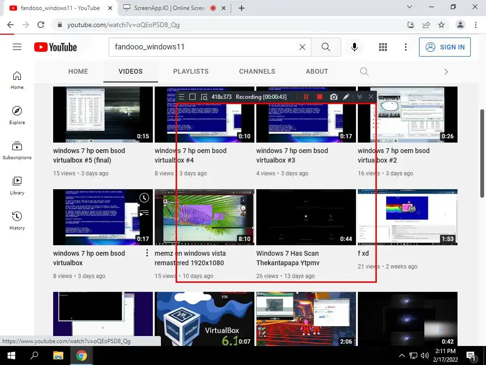486x365 pixels.
Task: Show hidden system tray icons
Action: (402, 355)
